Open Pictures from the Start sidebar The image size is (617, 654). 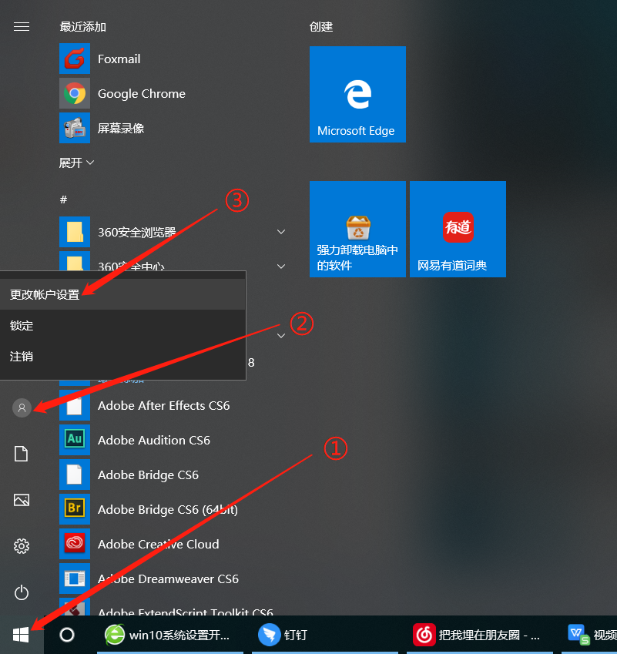[21, 500]
